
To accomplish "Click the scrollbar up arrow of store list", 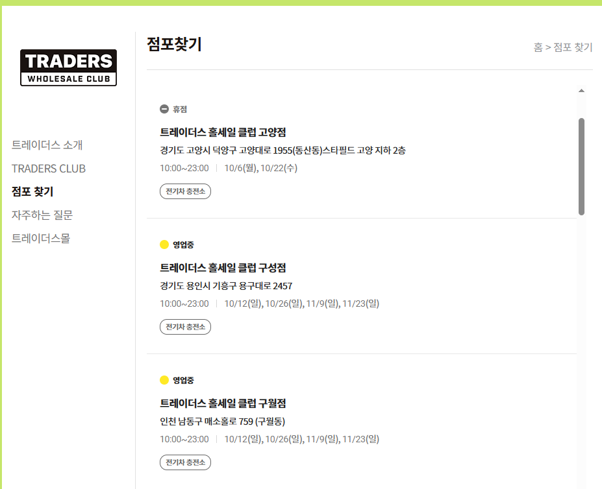I will click(x=581, y=91).
